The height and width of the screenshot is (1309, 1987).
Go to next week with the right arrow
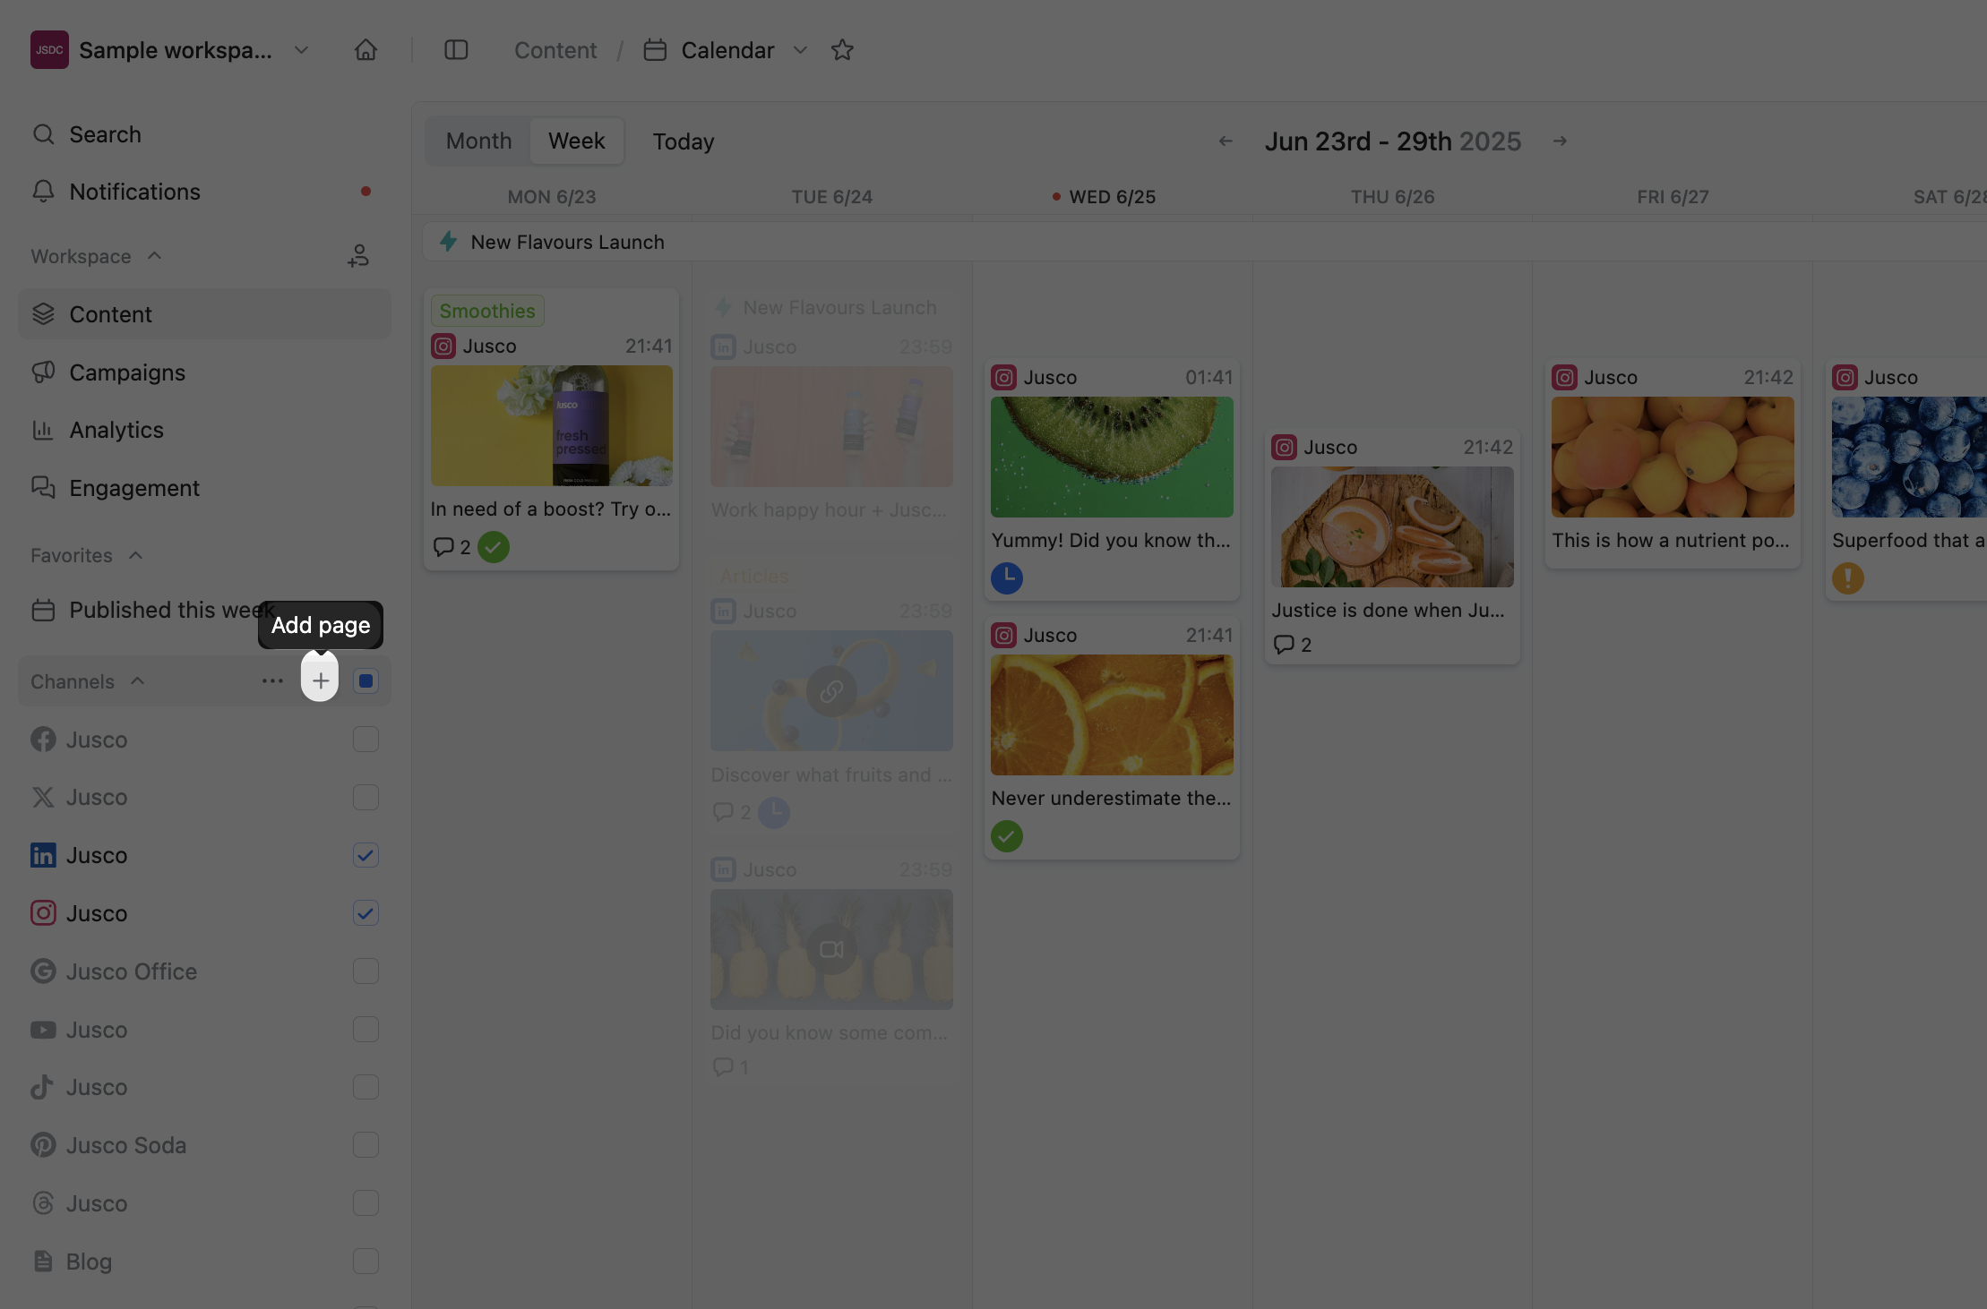[x=1560, y=141]
